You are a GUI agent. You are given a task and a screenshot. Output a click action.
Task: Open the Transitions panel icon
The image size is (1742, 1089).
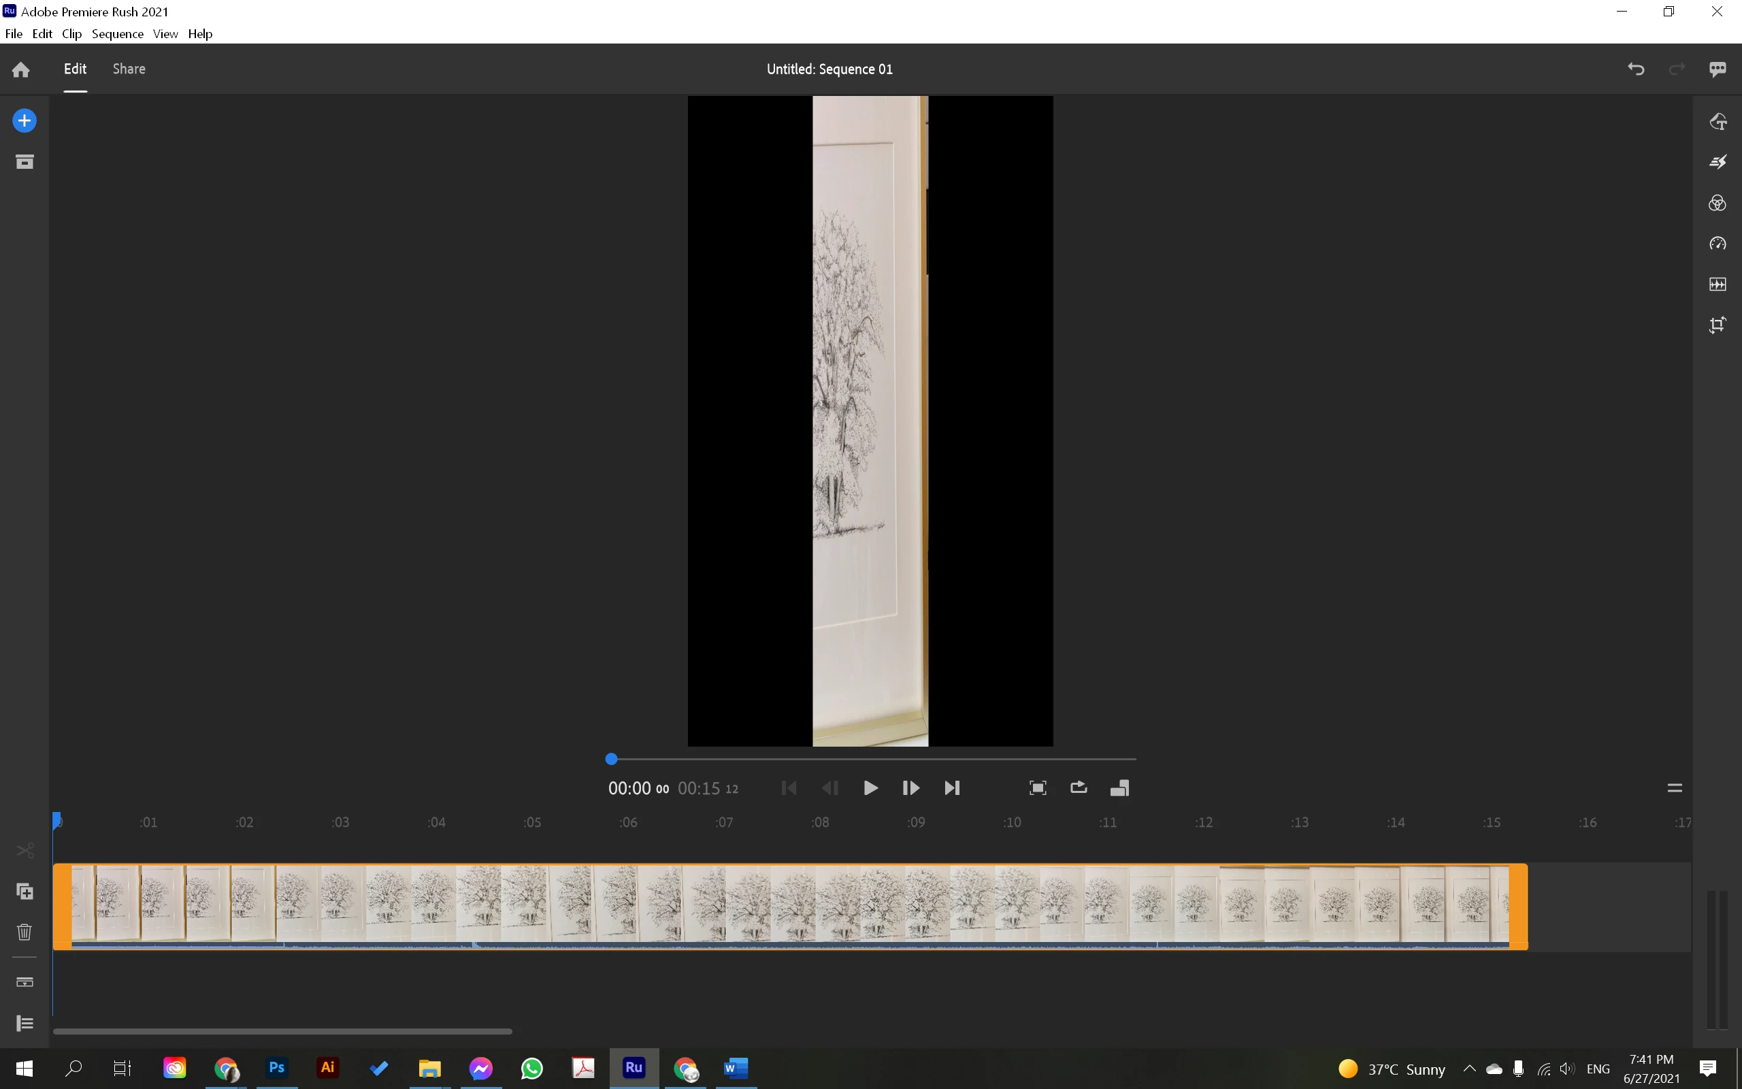click(x=1718, y=162)
